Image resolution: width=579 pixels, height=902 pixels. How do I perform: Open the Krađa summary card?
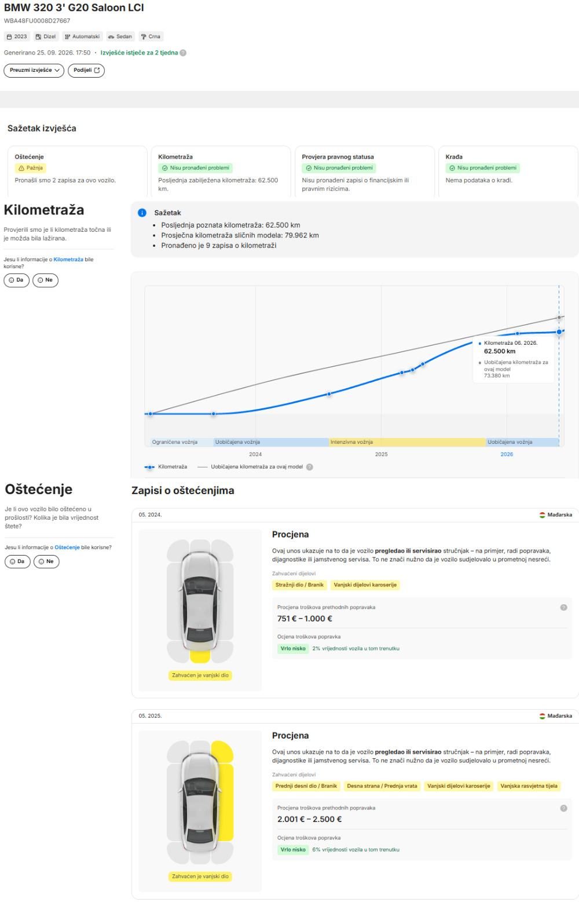(508, 171)
